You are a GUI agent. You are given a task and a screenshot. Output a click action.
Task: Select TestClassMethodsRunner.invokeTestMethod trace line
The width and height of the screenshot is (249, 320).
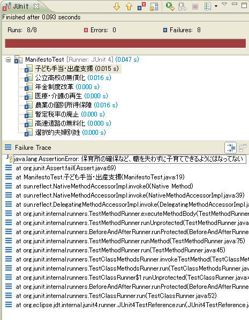[132, 259]
